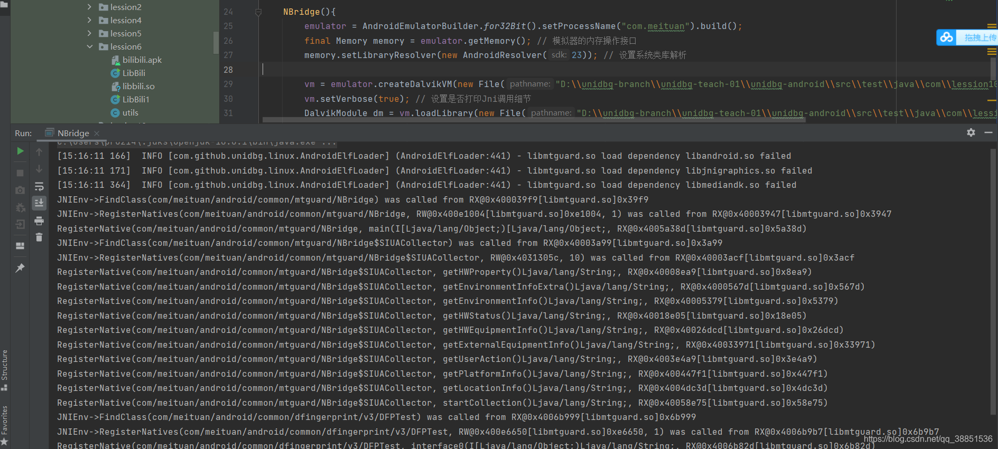Viewport: 998px width, 449px height.
Task: Click the LibBili class icon
Action: pyautogui.click(x=115, y=73)
